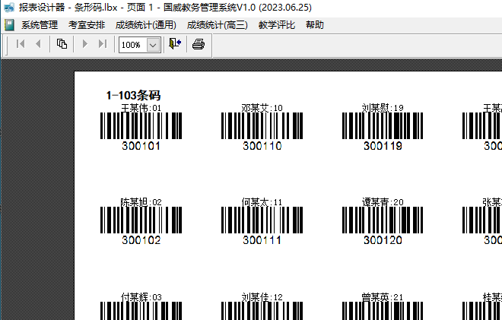Print the barcode report
502x320 pixels.
(x=199, y=44)
